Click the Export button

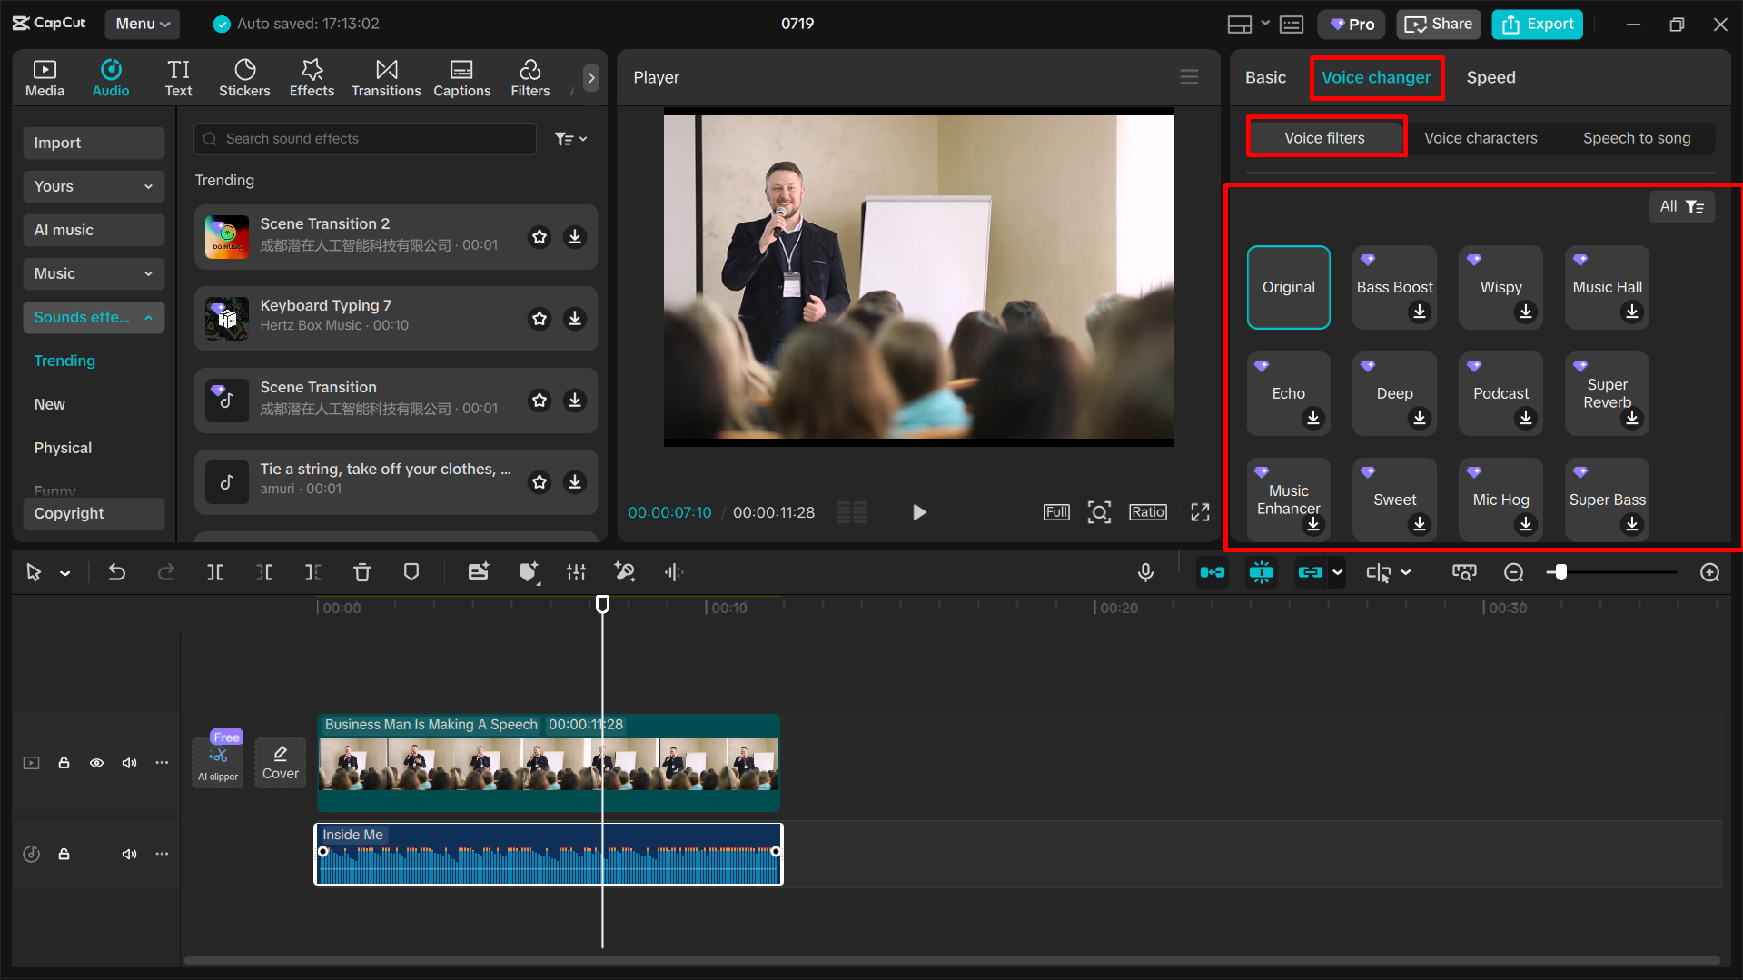[1536, 24]
